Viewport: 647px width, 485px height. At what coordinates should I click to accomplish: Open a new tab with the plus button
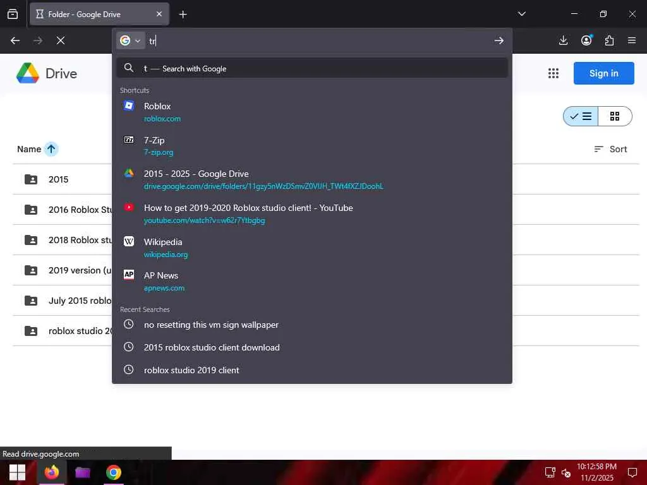[x=183, y=15]
